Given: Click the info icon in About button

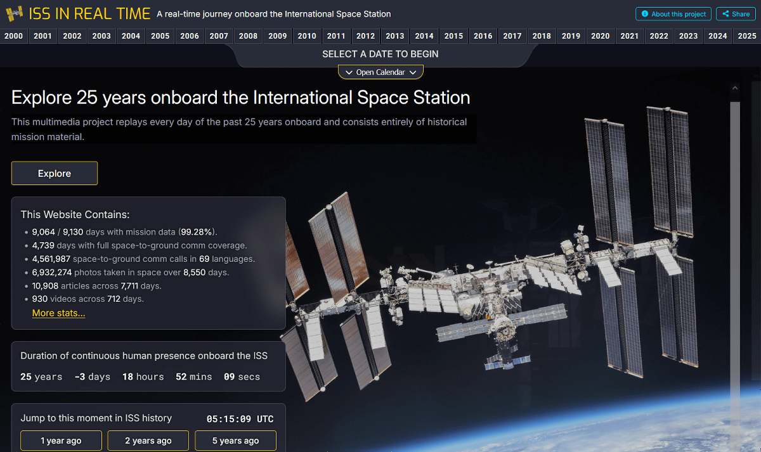Looking at the screenshot, I should click(645, 14).
